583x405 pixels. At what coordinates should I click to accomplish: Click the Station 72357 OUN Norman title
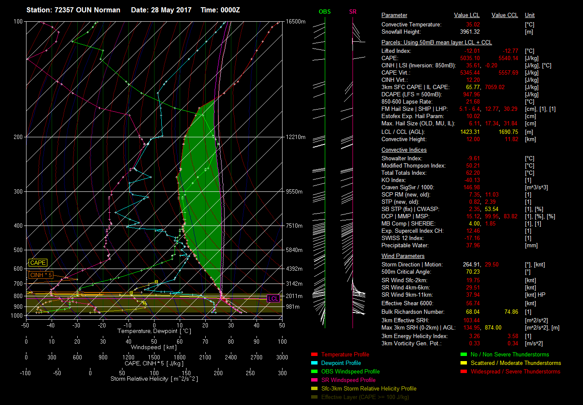coord(73,10)
